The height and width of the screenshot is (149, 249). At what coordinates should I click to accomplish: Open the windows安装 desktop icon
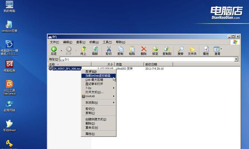coord(9,26)
